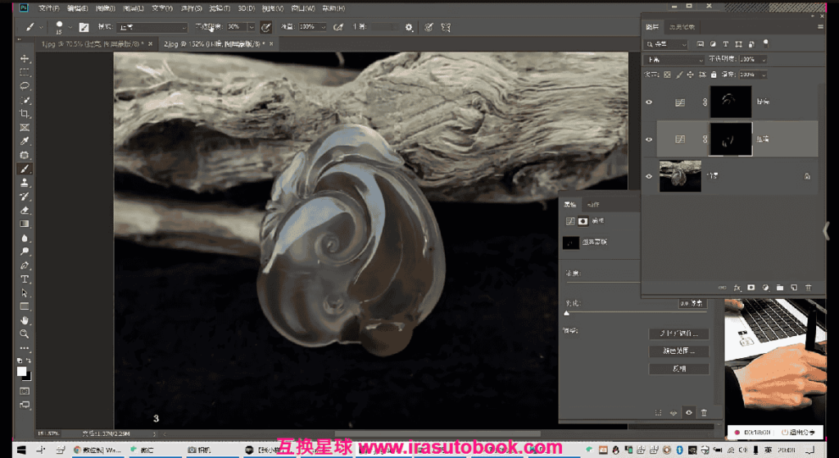The width and height of the screenshot is (839, 458).
Task: Open the brush settings panel icon
Action: [84, 27]
